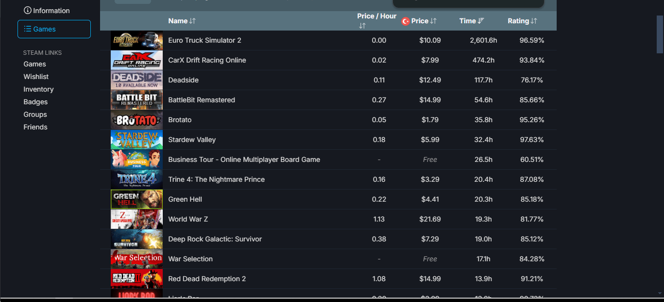Image resolution: width=664 pixels, height=302 pixels.
Task: Click Brotato game thumbnail
Action: point(136,120)
